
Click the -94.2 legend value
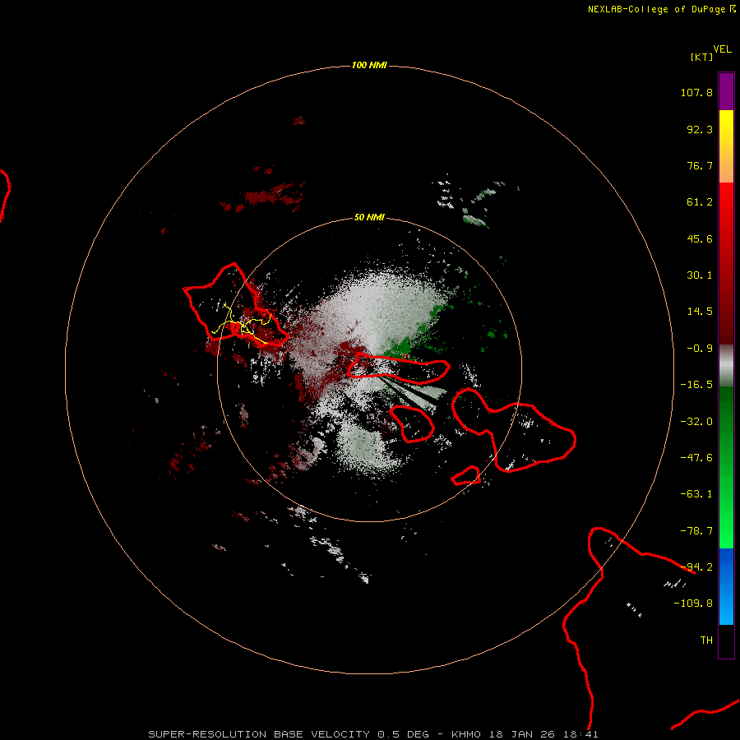tap(696, 567)
